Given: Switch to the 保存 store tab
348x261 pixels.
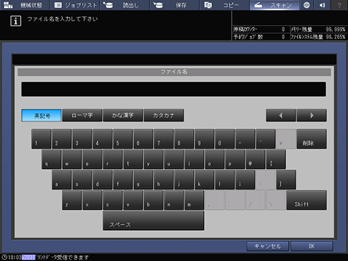Looking at the screenshot, I should click(174, 5).
